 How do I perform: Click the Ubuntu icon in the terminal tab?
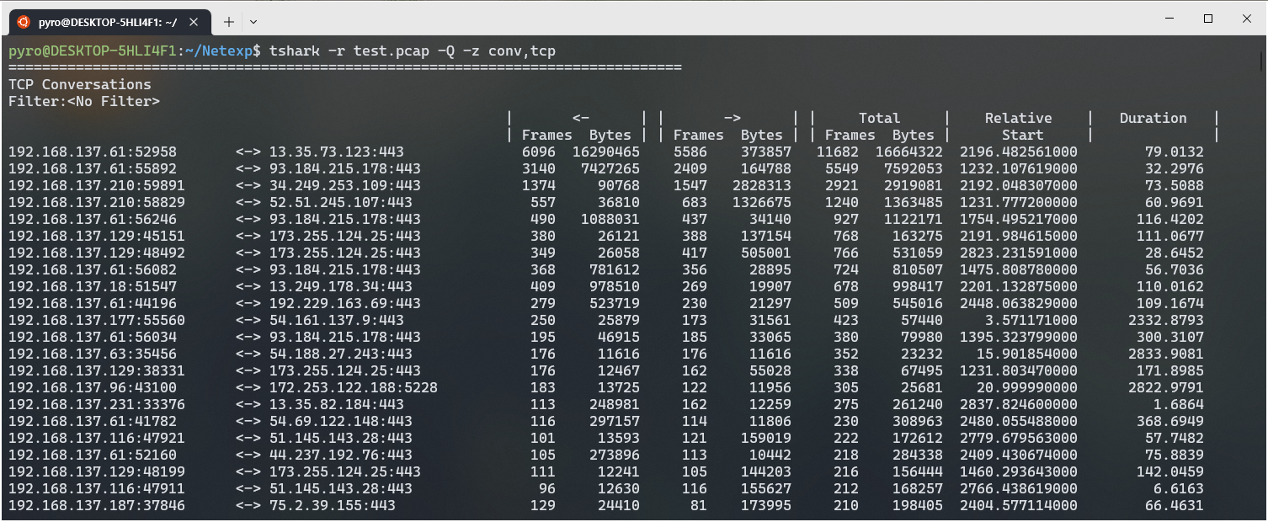click(x=23, y=21)
